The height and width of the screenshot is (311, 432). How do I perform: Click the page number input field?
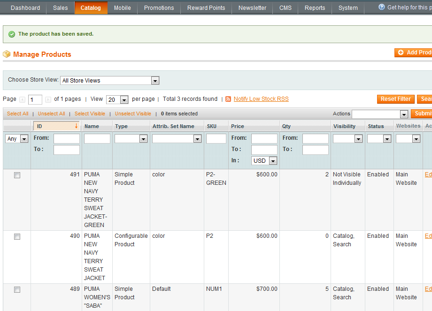(x=35, y=99)
